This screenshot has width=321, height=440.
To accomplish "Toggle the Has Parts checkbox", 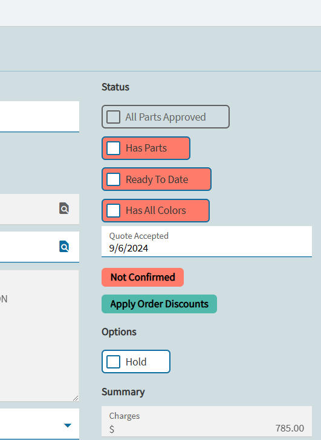I will point(113,148).
